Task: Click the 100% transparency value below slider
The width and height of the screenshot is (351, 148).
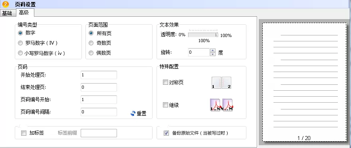Action: click(x=204, y=41)
